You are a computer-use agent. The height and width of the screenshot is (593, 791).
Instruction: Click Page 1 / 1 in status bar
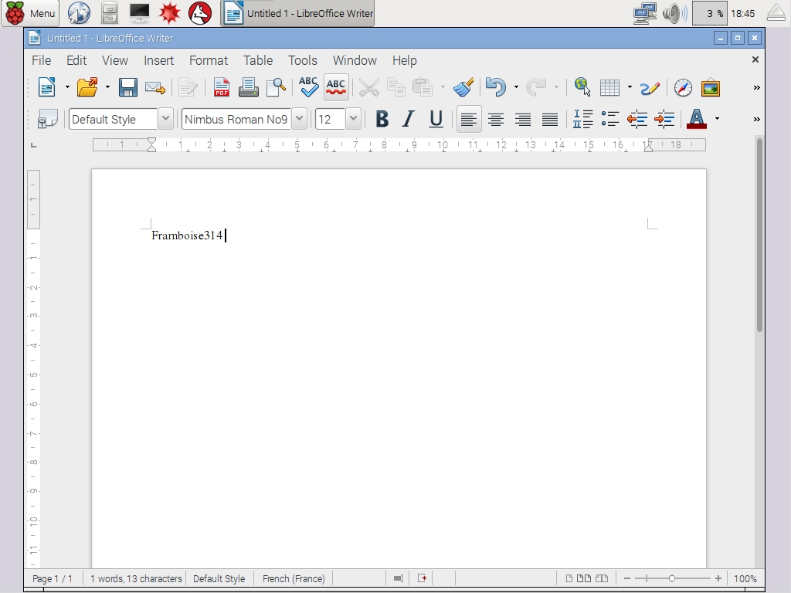pyautogui.click(x=53, y=578)
